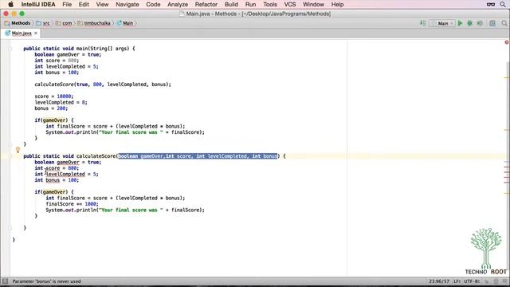
Task: Click the com breadcrumb folder
Action: coord(64,23)
